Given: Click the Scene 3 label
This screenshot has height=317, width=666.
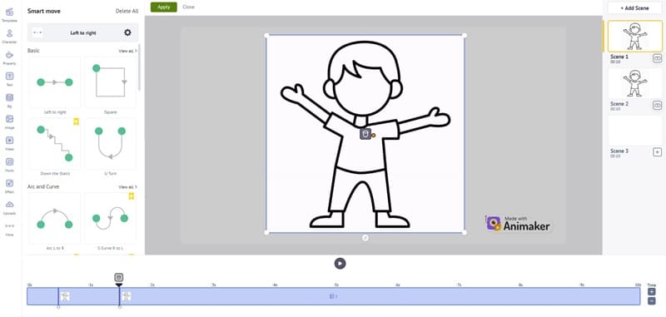Looking at the screenshot, I should pos(619,151).
